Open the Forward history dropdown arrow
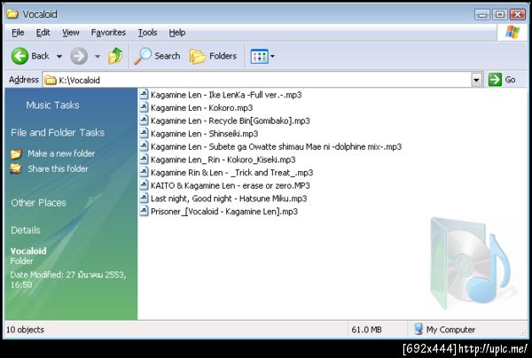The width and height of the screenshot is (532, 358). click(x=98, y=57)
